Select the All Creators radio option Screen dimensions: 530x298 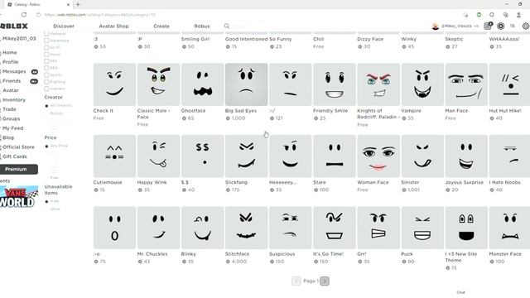tap(46, 106)
